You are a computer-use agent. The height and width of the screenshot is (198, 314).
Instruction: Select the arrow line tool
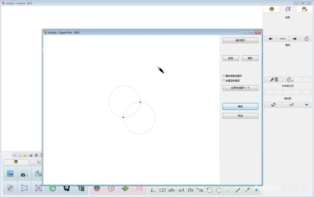247,190
